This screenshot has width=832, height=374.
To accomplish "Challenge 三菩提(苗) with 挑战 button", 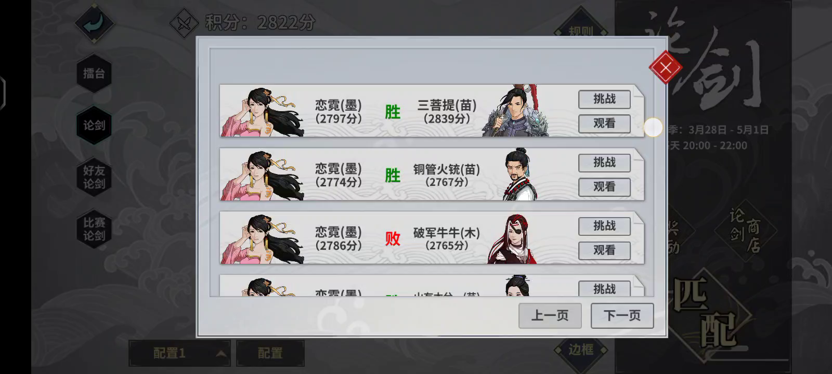I will click(604, 99).
